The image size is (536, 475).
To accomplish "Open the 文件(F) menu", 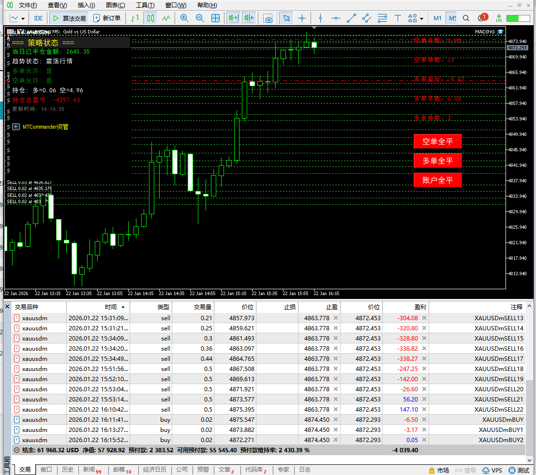I will [x=28, y=5].
